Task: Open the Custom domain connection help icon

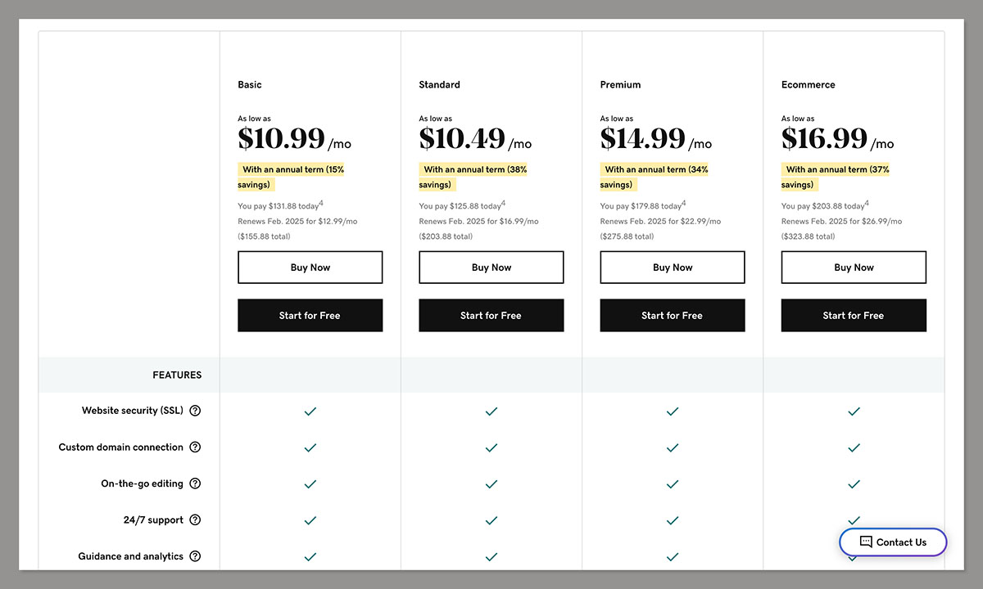Action: (x=195, y=447)
